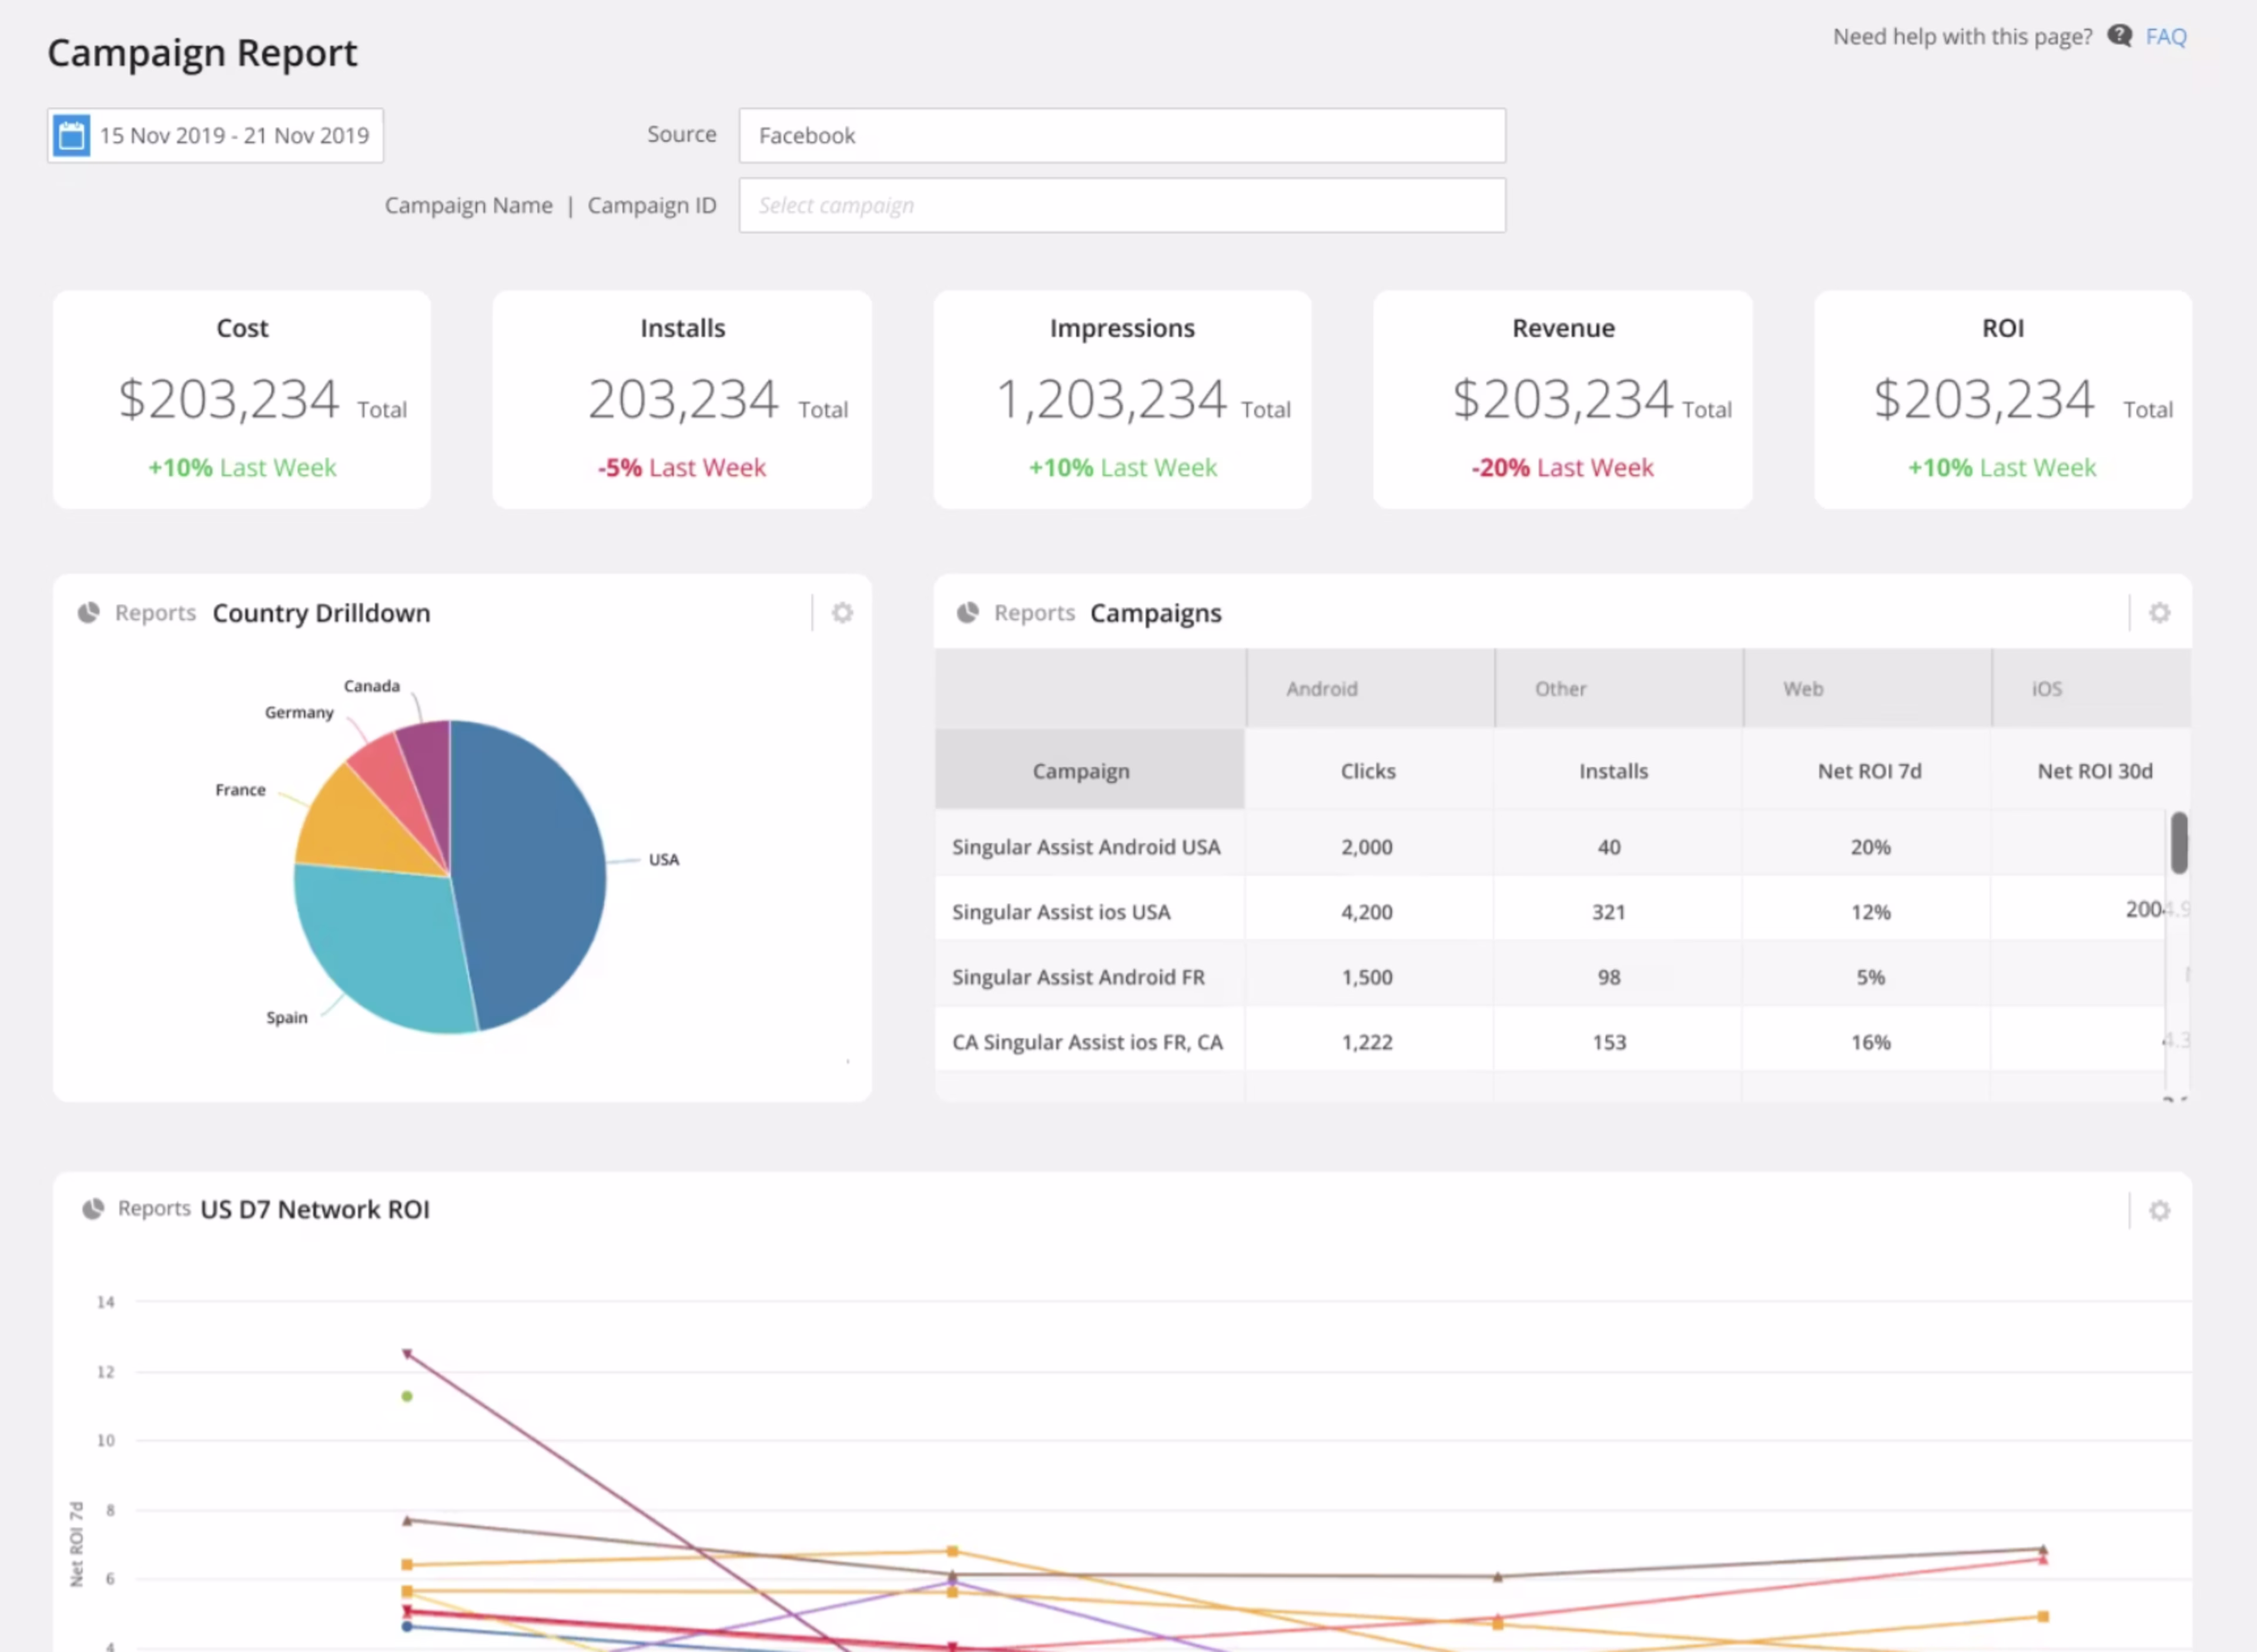Click the Reports pie icon beside US D7 Network ROI
This screenshot has width=2257, height=1652.
coord(93,1208)
